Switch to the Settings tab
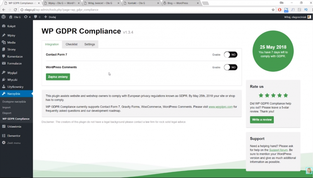Image resolution: width=313 pixels, height=178 pixels. (x=89, y=44)
